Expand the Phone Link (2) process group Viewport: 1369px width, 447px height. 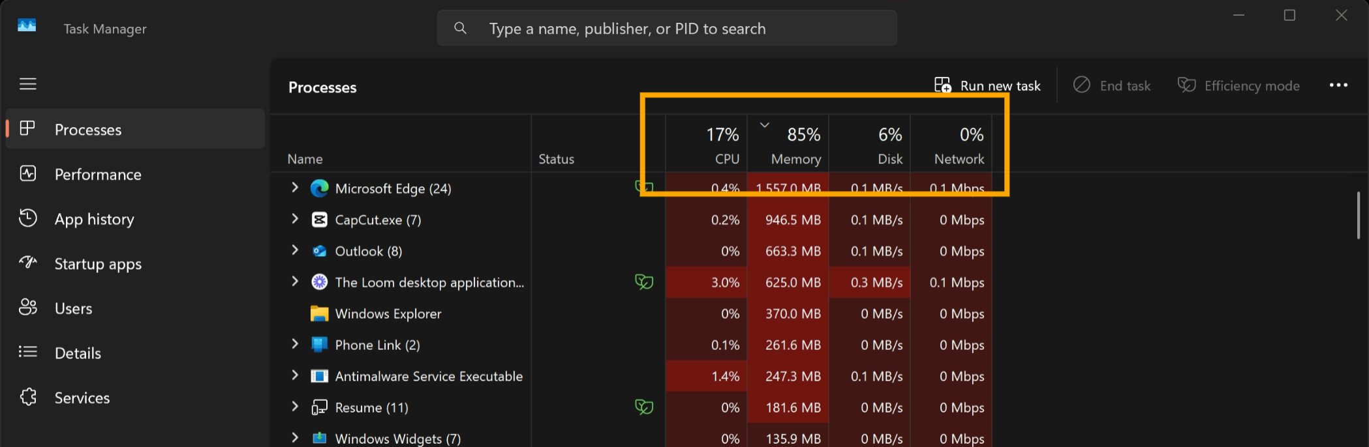[295, 344]
